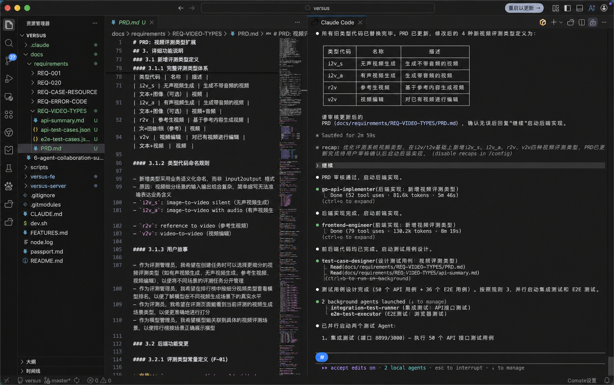Image resolution: width=614 pixels, height=385 pixels.
Task: Go forward with the navigation arrow
Action: (x=192, y=8)
